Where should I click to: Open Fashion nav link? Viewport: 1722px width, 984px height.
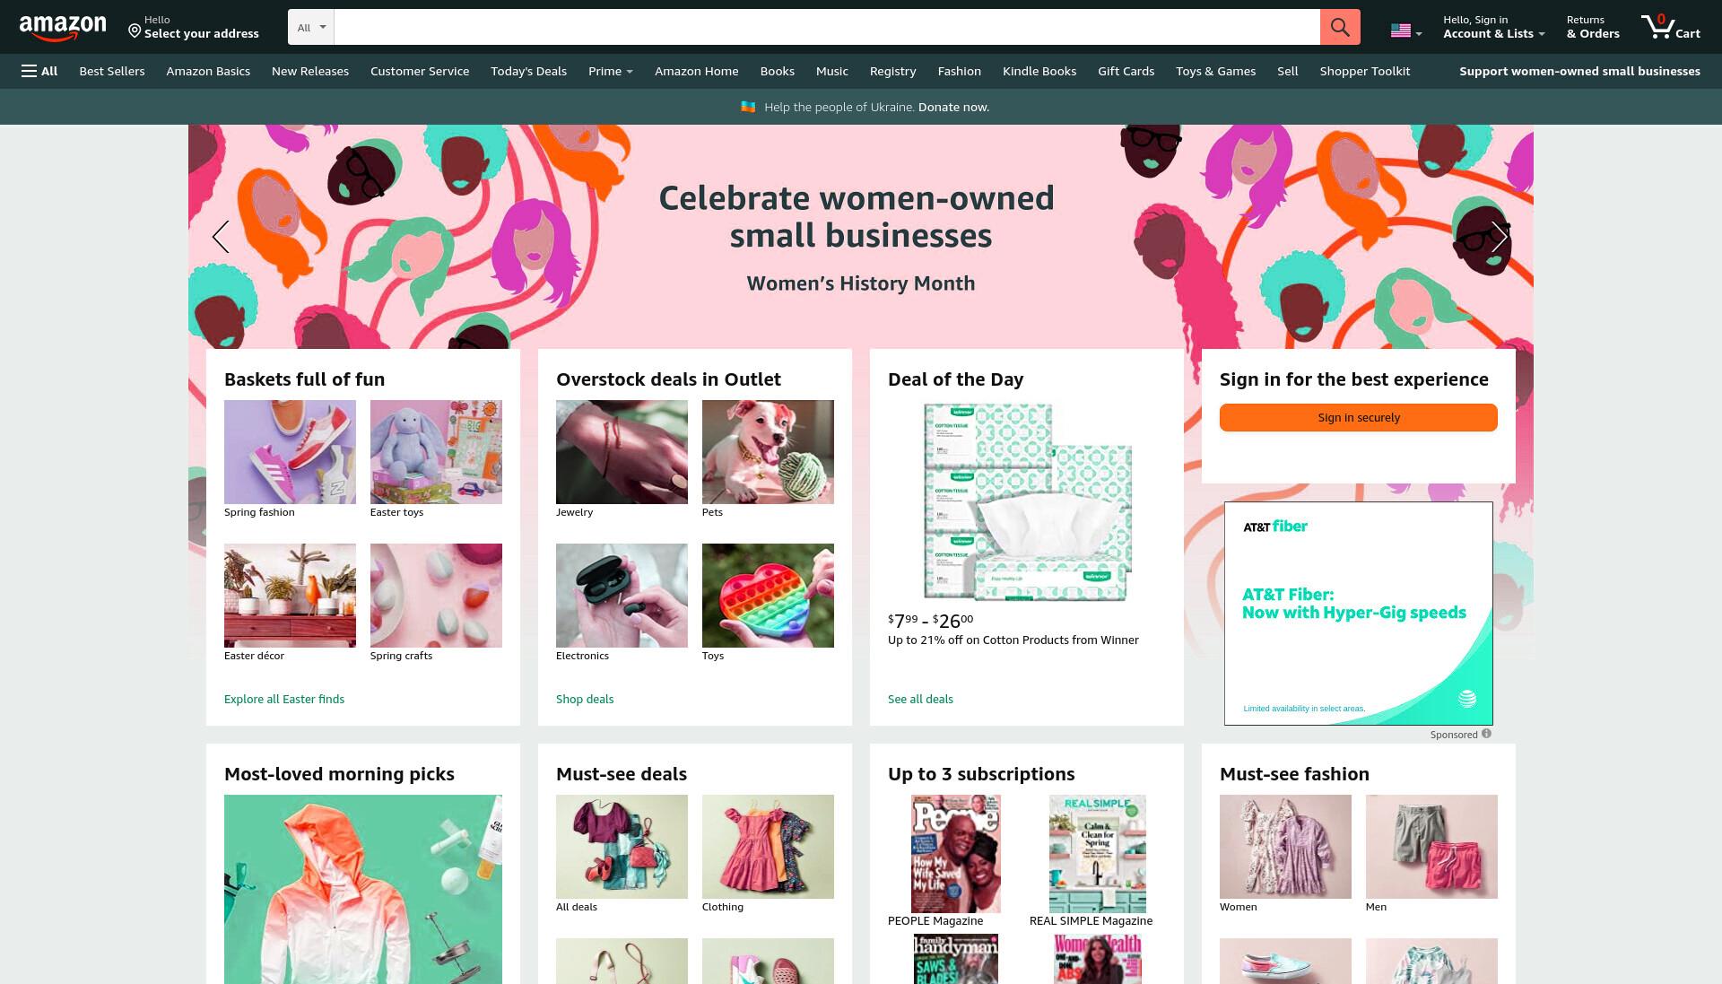960,71
